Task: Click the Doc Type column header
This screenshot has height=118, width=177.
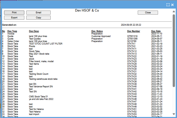Action: click(x=12, y=31)
